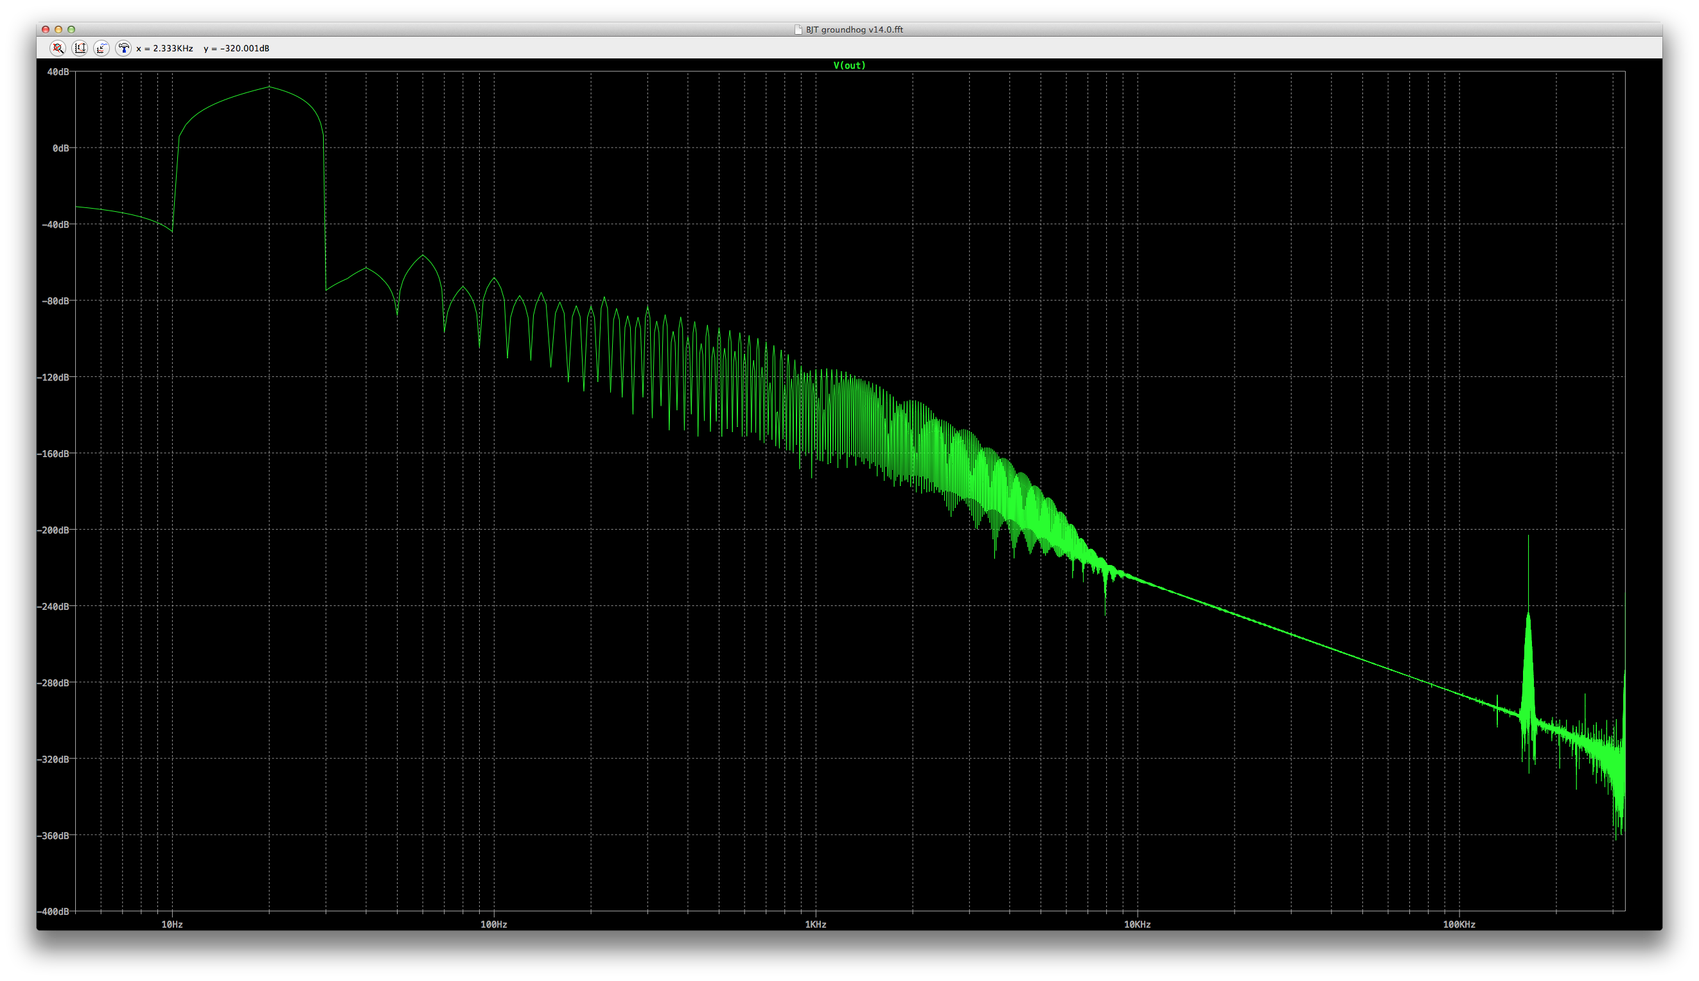Open the hammer control panel icon
The width and height of the screenshot is (1699, 981).
[x=123, y=48]
